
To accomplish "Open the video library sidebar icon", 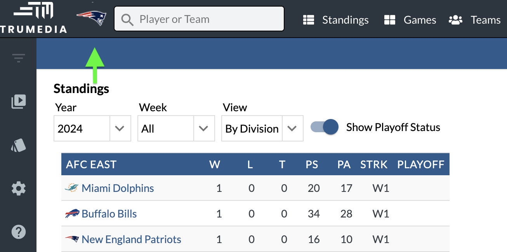I will [18, 102].
